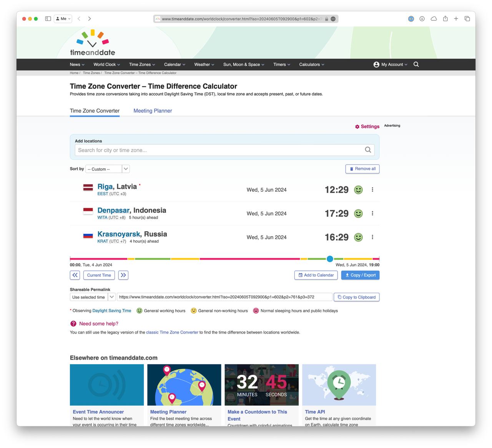Open the Time API map thumbnail
492x448 pixels.
[339, 385]
